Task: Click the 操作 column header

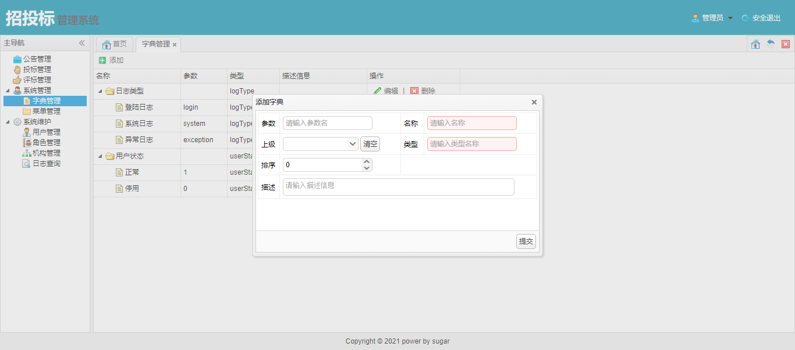Action: [x=414, y=76]
